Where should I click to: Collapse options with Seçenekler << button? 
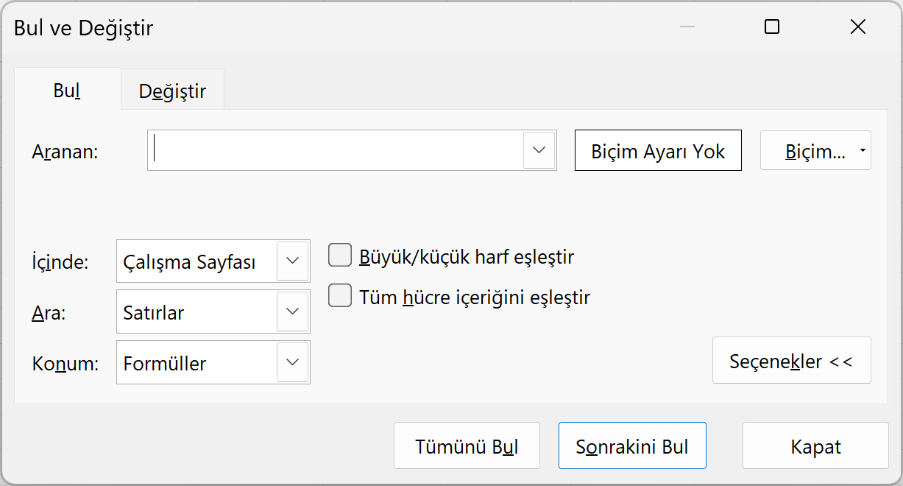pos(791,361)
